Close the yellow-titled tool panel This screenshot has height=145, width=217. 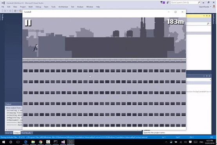click(210, 16)
